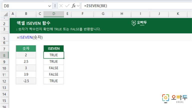Select row 2 header
Screen dimensions: 192x108
[x=4, y=24]
